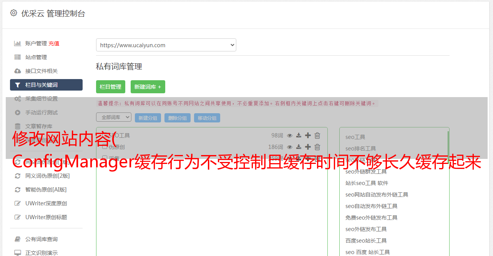
Task: Click the 98词 count on SEO工具 row
Action: click(x=277, y=135)
